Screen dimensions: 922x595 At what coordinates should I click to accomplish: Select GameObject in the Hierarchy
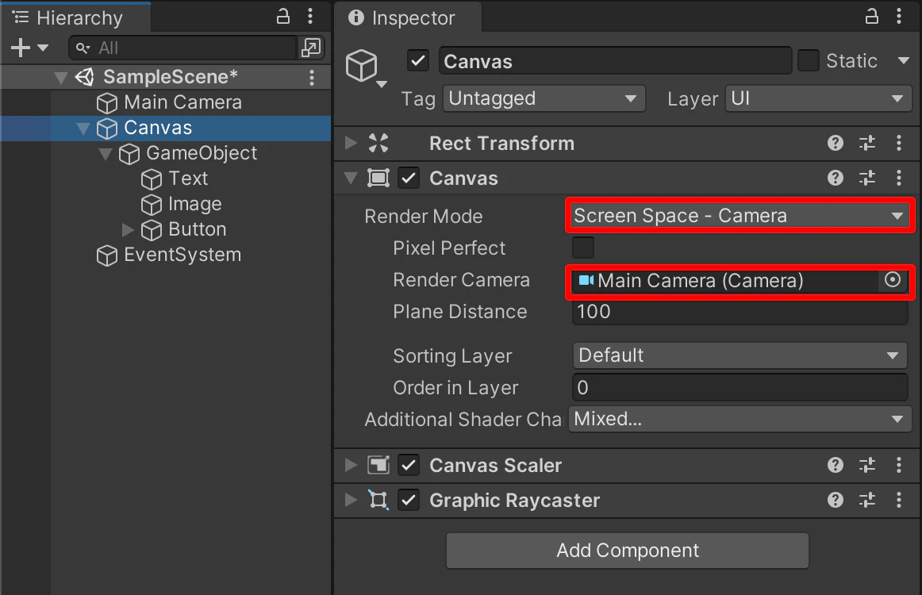(202, 153)
